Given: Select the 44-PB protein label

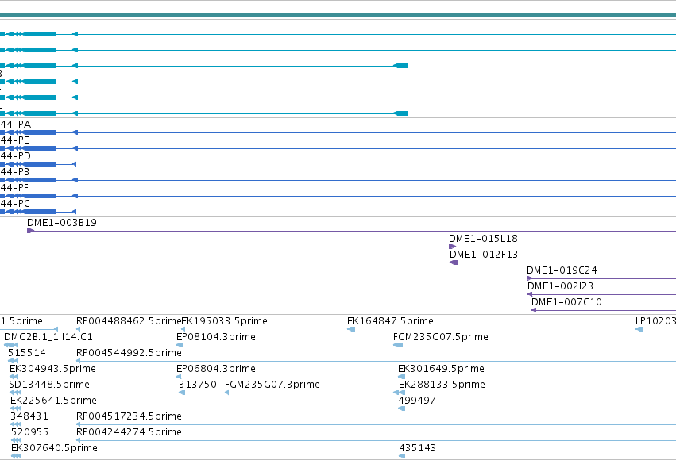Looking at the screenshot, I should pos(15,172).
